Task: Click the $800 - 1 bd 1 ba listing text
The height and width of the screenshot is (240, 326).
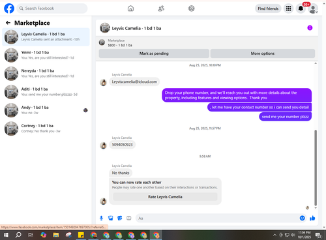Action: [120, 45]
